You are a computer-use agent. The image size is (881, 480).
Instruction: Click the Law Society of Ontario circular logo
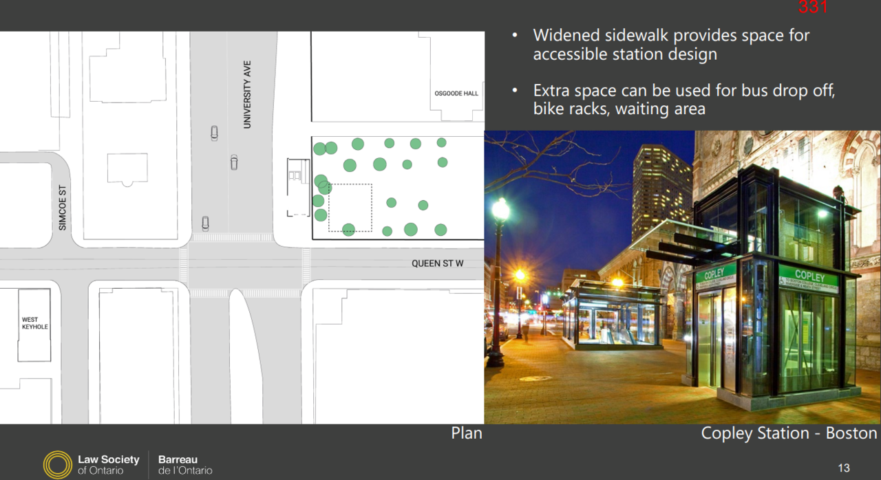57,464
